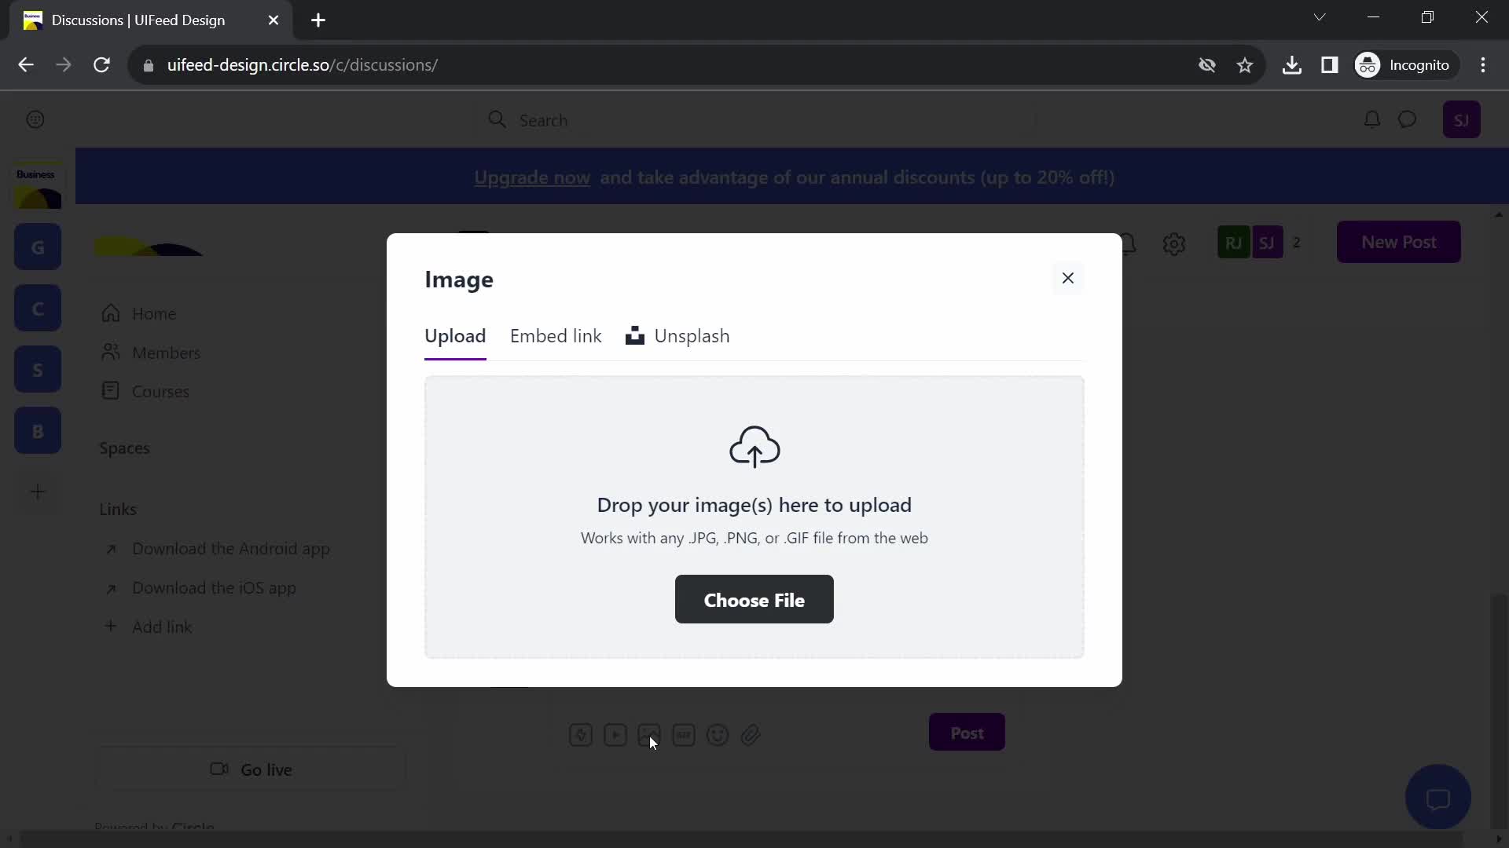Close the Image upload dialog
The image size is (1509, 848).
1067,277
